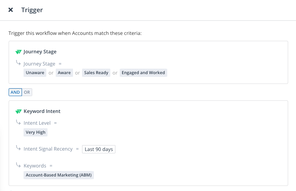Close the Trigger panel with the X
Screen dimensions: 296x191
11,10
